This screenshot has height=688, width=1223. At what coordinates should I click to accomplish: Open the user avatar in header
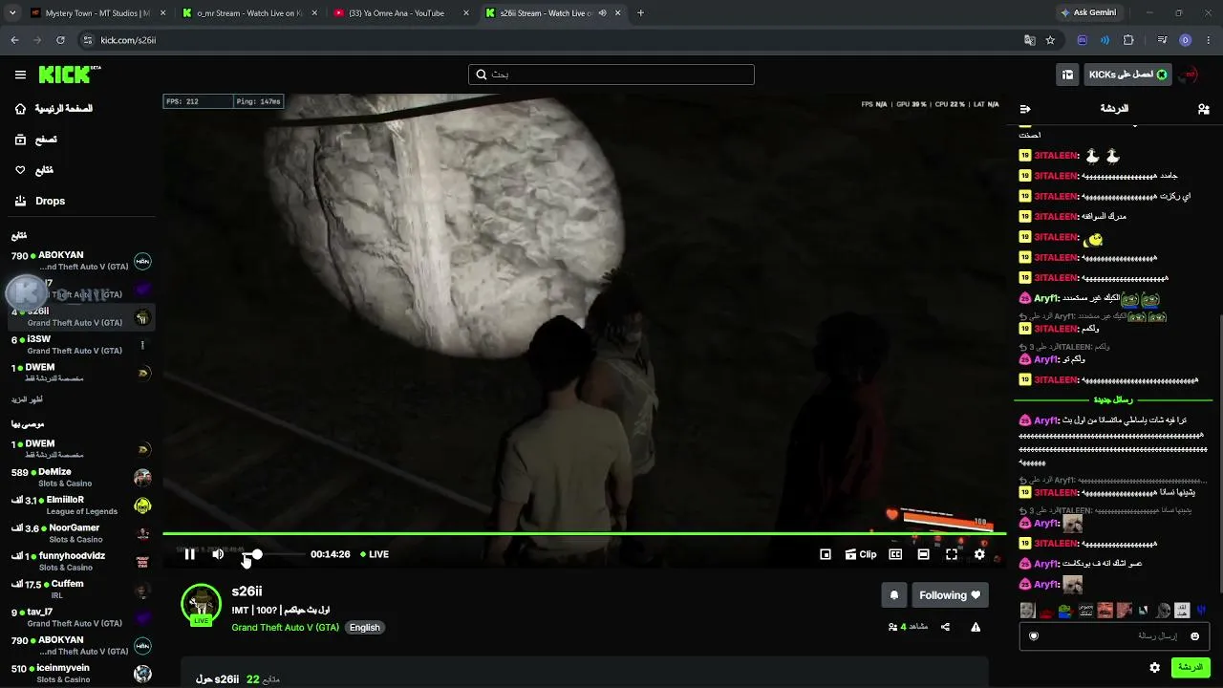(x=1191, y=75)
